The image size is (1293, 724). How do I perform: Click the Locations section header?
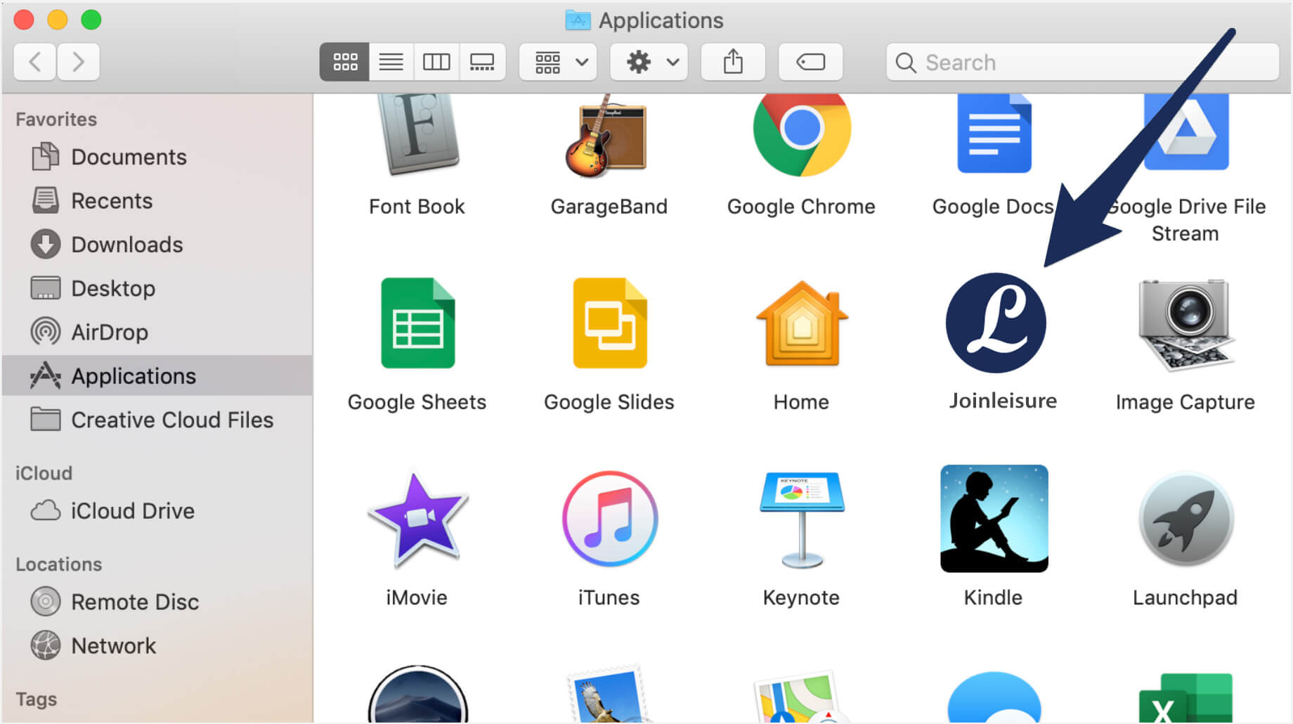[x=59, y=564]
